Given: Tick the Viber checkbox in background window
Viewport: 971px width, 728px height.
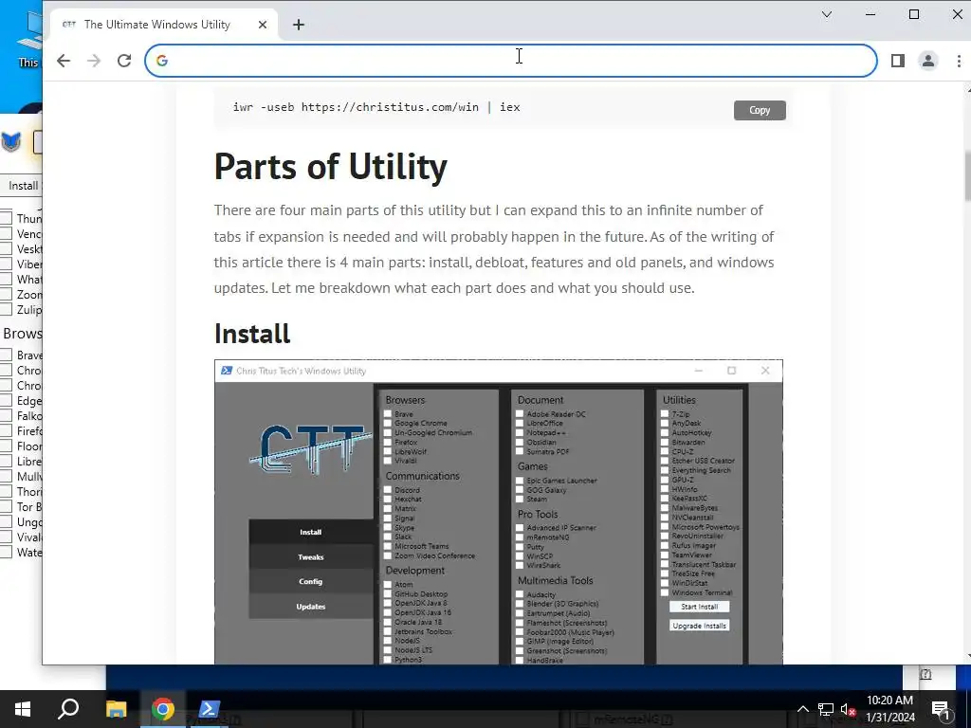Looking at the screenshot, I should pos(7,264).
